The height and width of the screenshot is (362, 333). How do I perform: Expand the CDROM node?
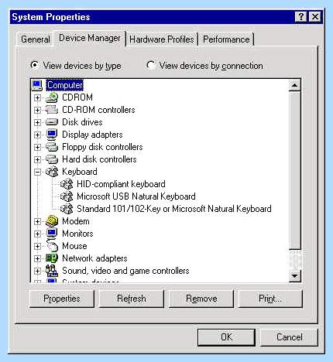point(37,97)
